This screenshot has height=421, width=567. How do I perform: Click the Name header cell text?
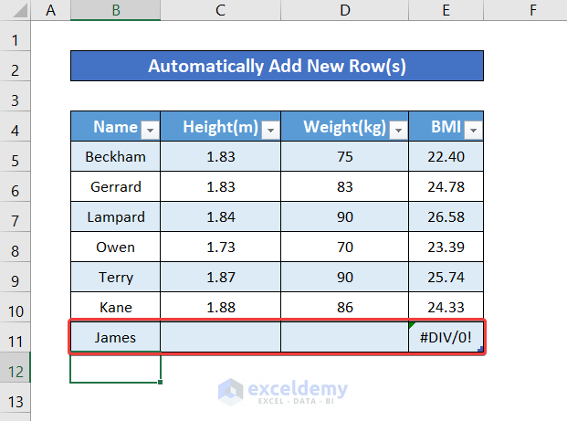[115, 127]
